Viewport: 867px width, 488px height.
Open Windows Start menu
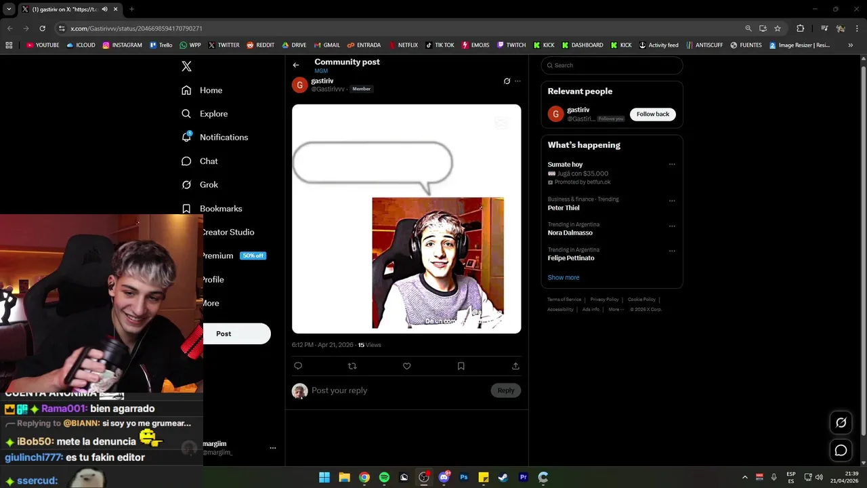324,477
